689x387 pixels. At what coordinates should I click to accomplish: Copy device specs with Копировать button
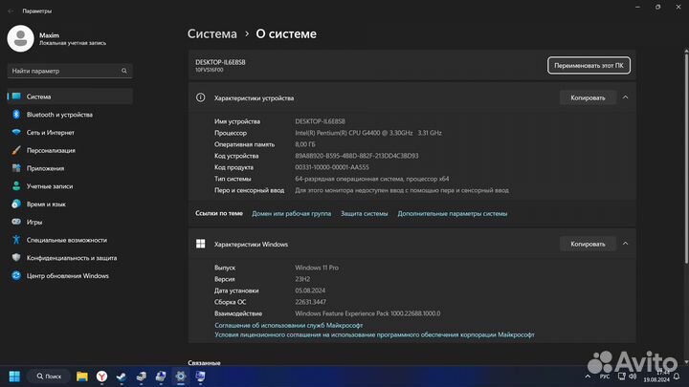(588, 97)
